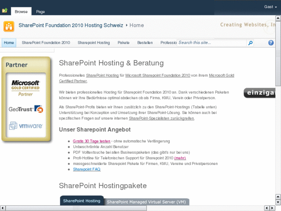This screenshot has height=211, width=281.
Task: Click the einzigartig banner image
Action: tap(259, 93)
